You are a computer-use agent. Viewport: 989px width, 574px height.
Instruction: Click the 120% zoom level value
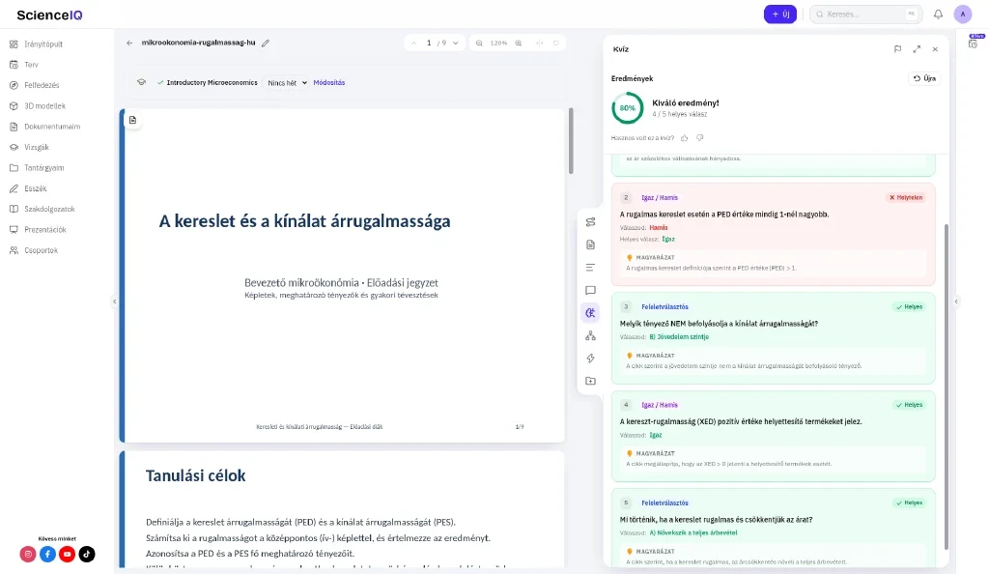tap(499, 43)
